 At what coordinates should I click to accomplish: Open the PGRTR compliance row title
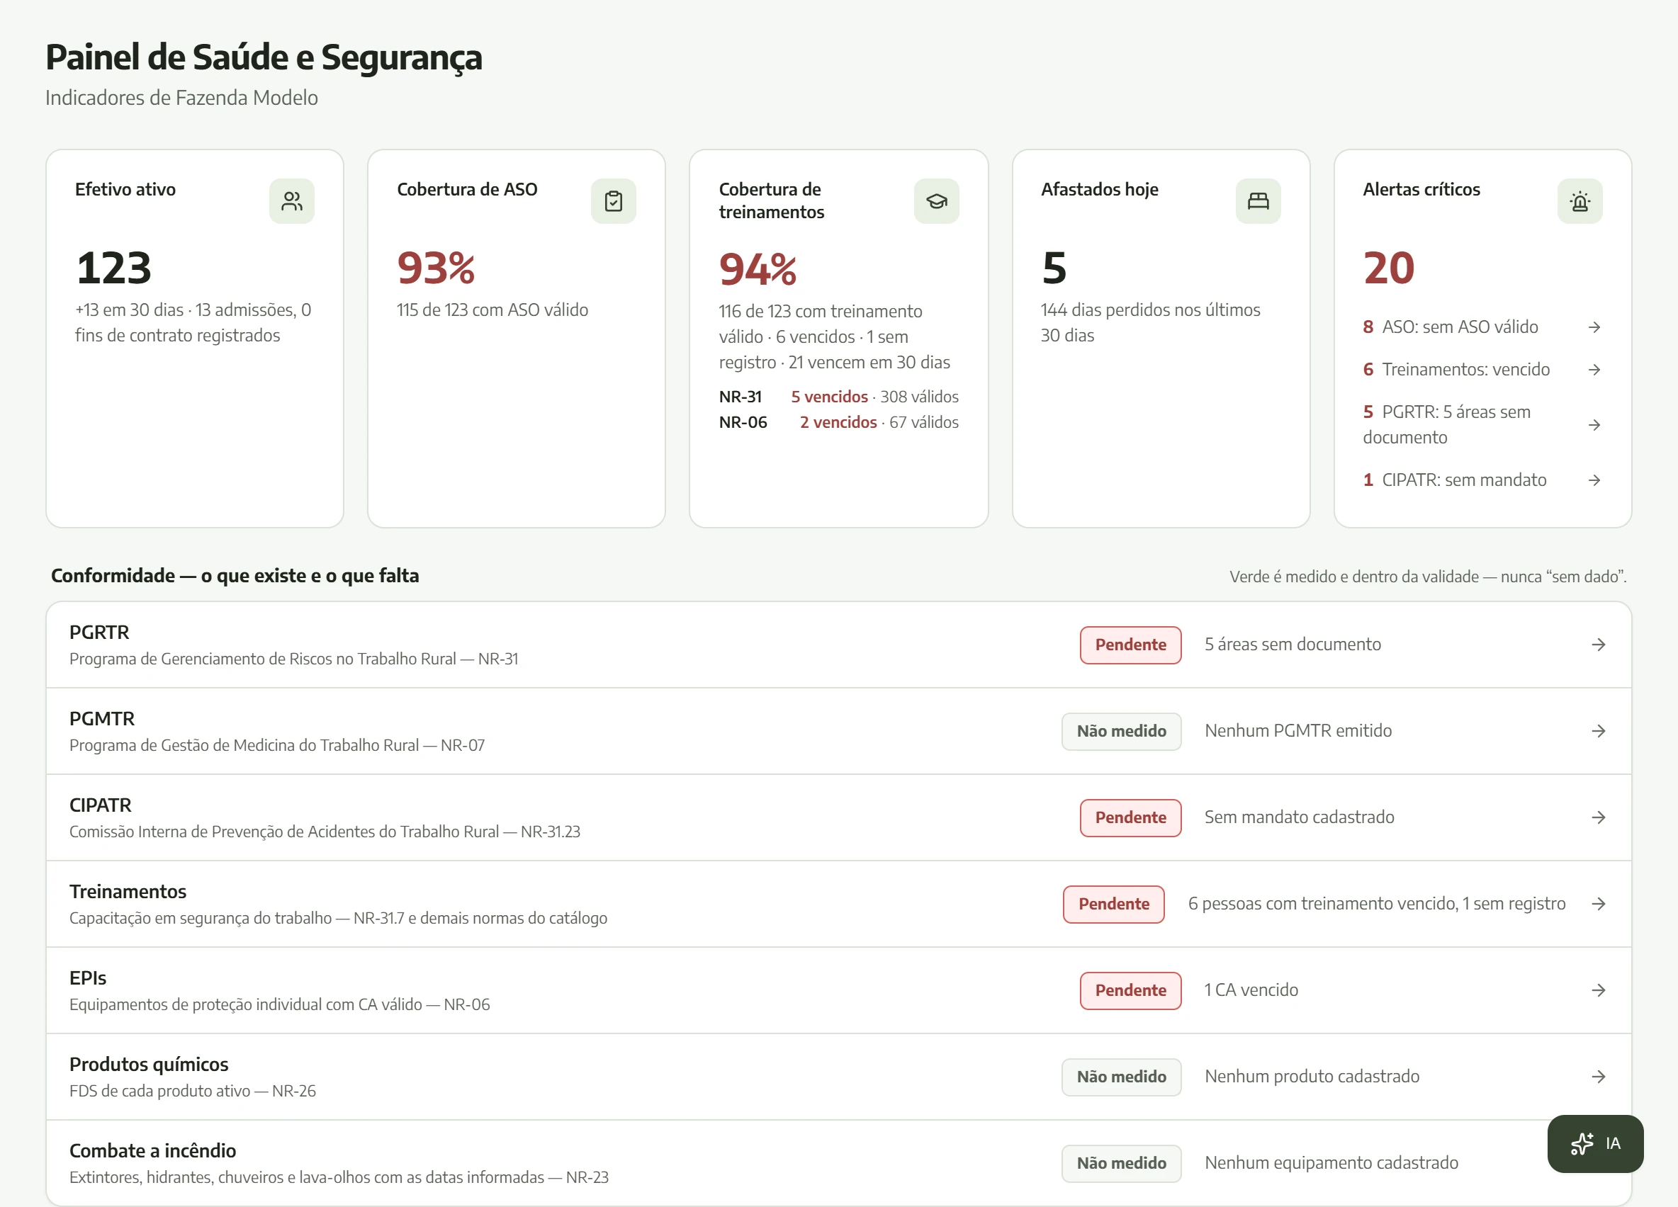(99, 633)
